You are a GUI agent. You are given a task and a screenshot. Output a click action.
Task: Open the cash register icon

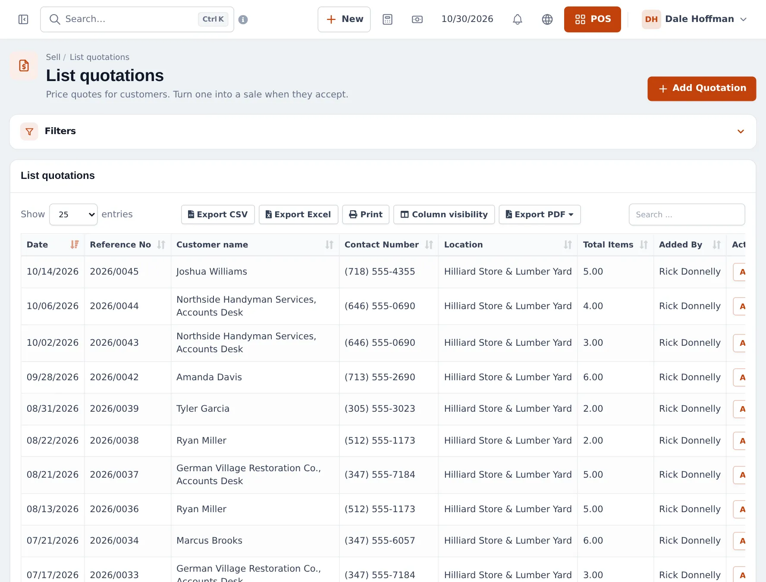pyautogui.click(x=417, y=19)
